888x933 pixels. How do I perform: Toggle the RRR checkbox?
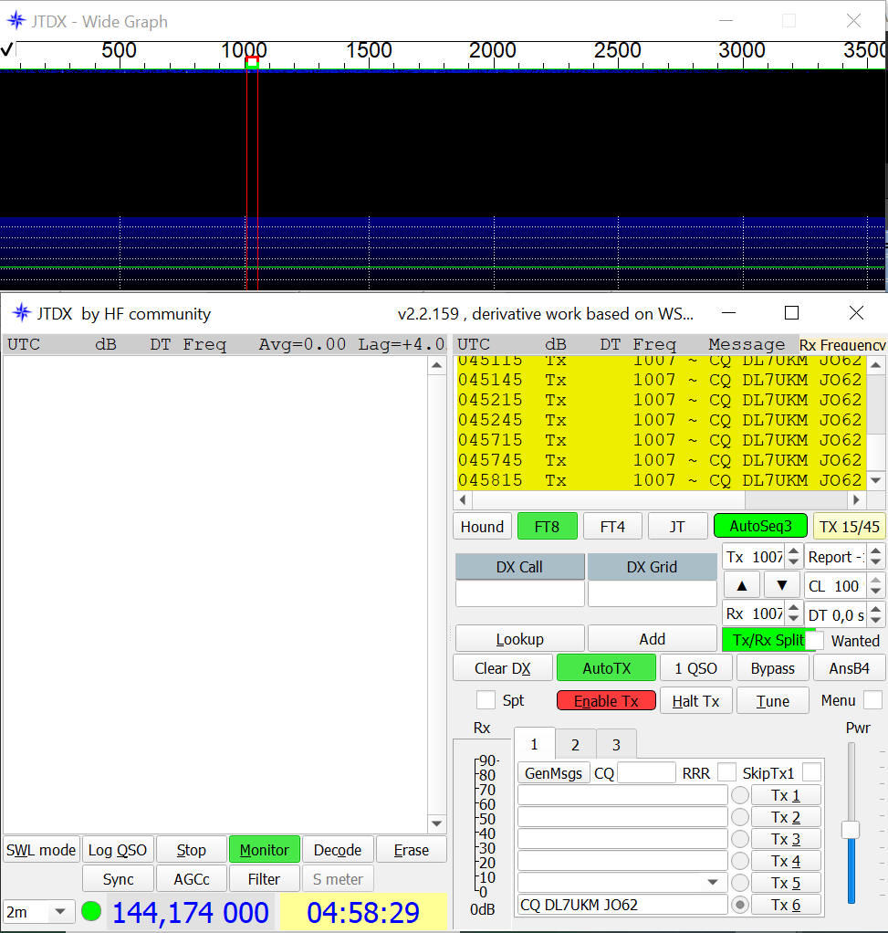coord(726,773)
